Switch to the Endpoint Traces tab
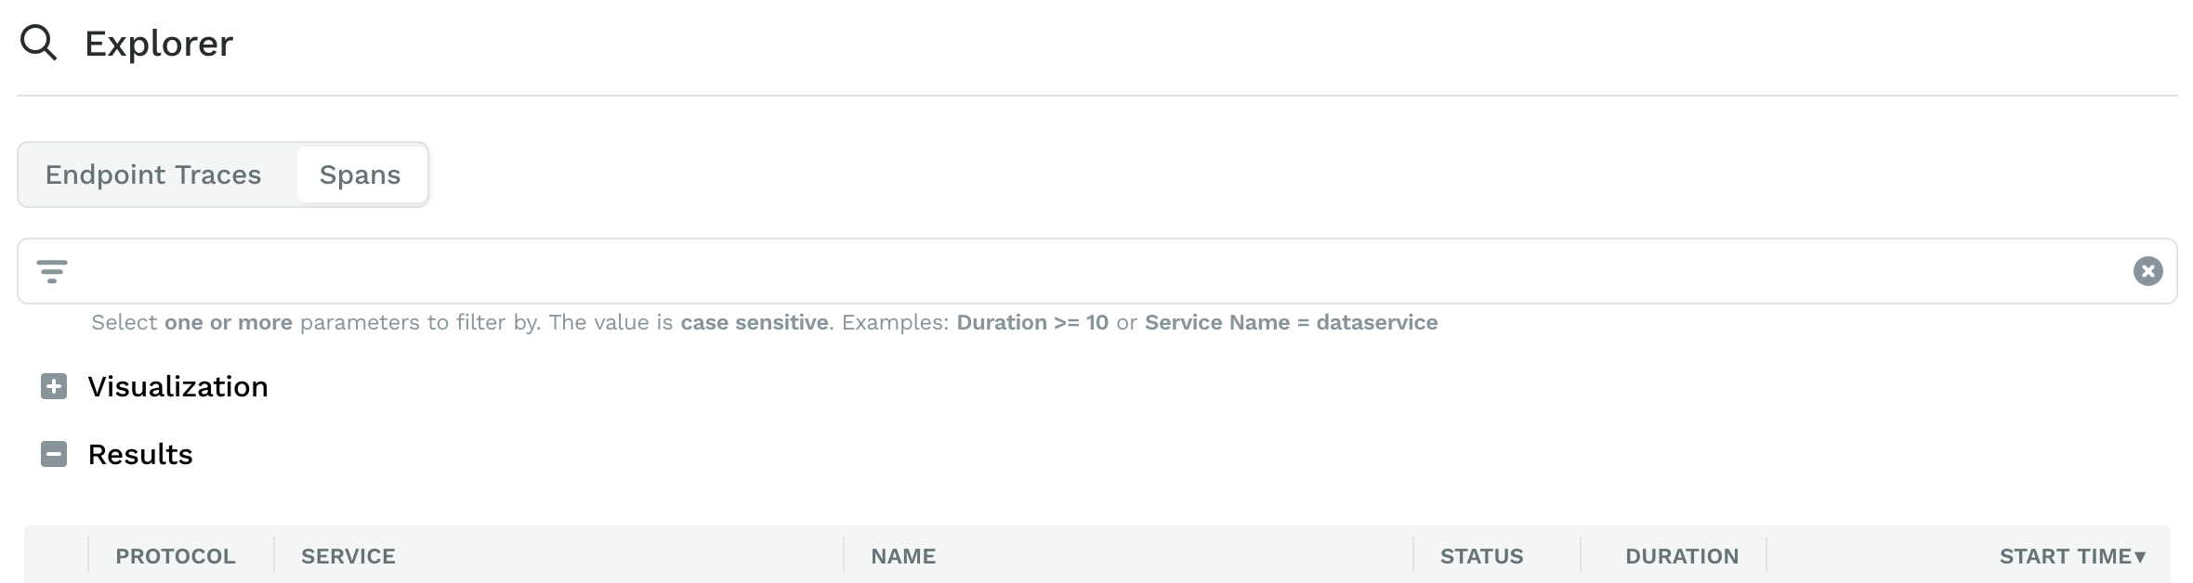 tap(153, 174)
